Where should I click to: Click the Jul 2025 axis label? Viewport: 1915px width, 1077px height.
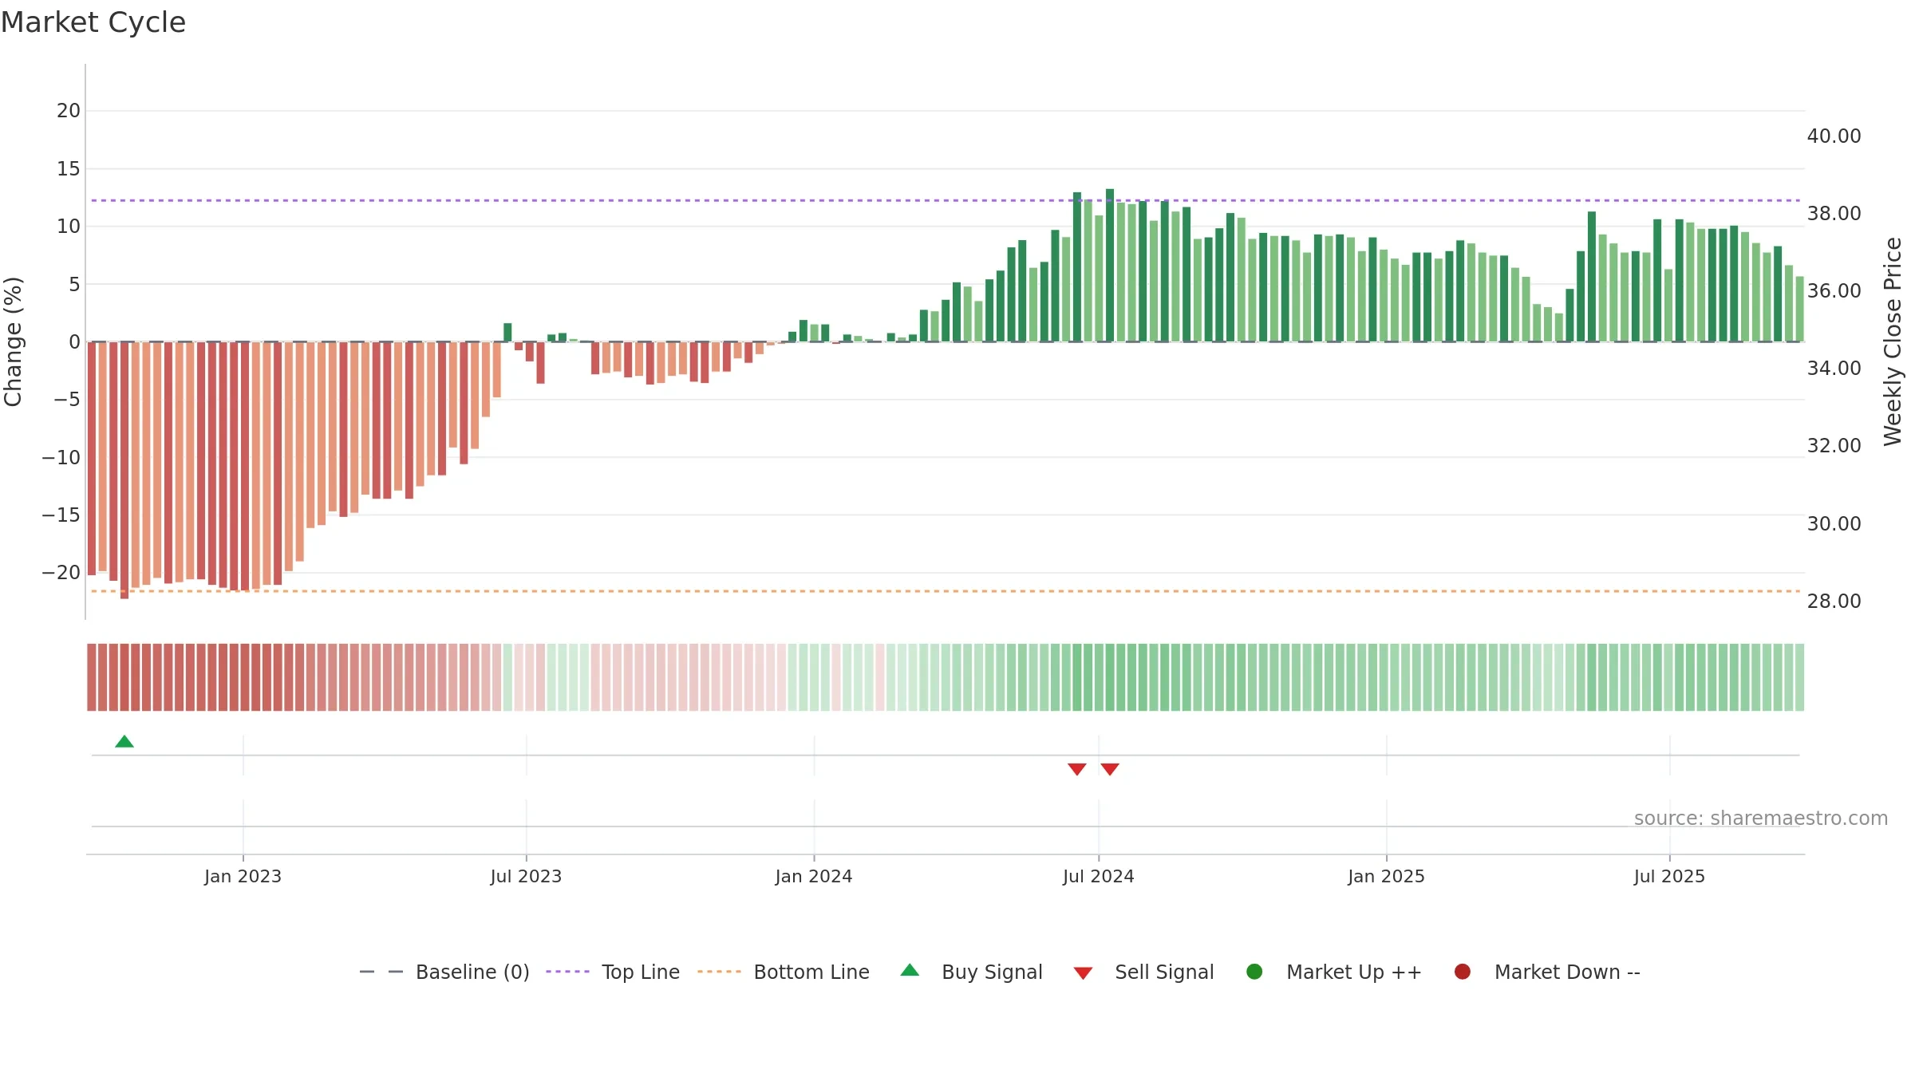tap(1669, 877)
